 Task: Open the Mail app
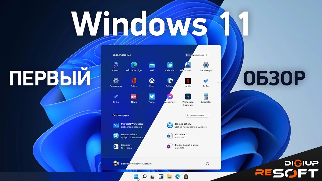click(152, 67)
